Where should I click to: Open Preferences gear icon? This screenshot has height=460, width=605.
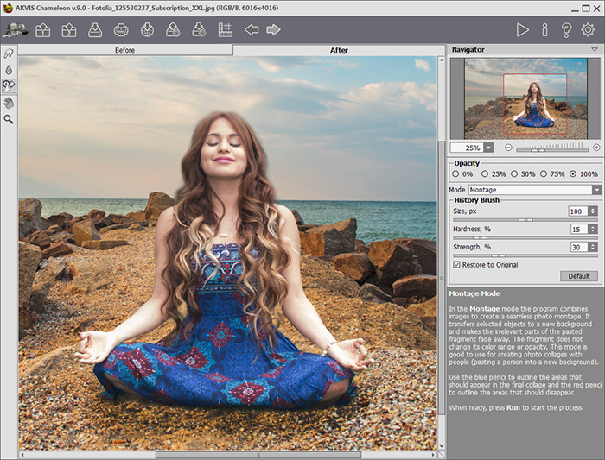click(589, 30)
